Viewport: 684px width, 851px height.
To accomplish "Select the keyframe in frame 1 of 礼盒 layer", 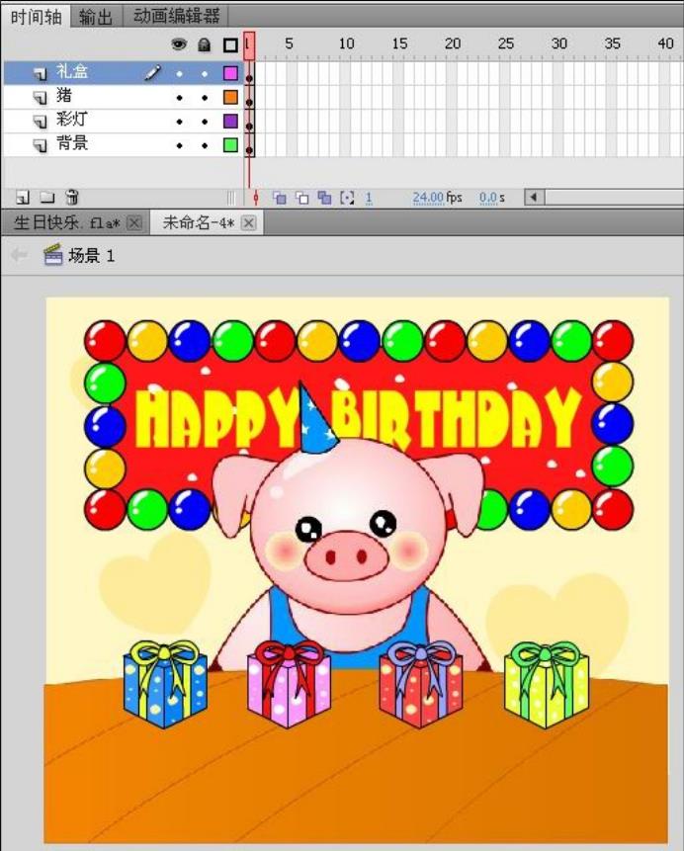I will point(249,73).
